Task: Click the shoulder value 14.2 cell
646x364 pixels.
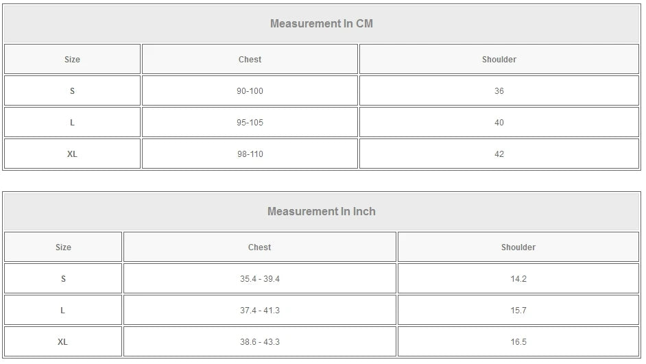Action: [518, 279]
